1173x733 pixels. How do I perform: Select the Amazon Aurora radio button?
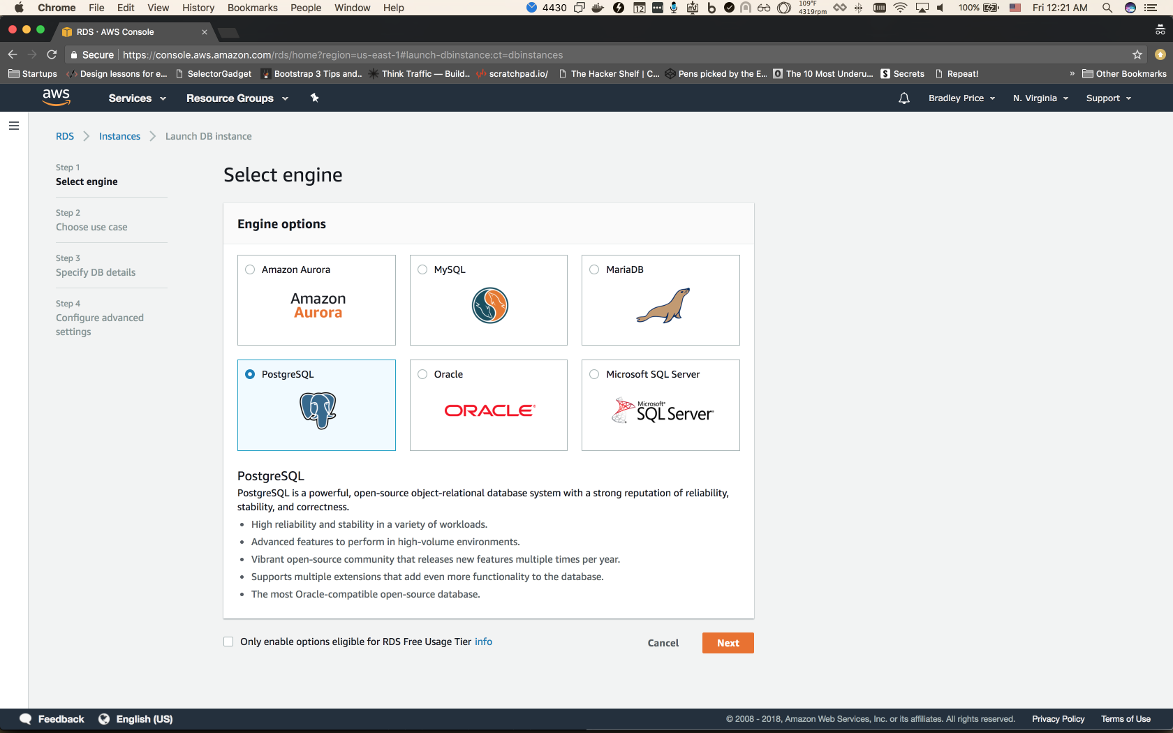point(250,269)
